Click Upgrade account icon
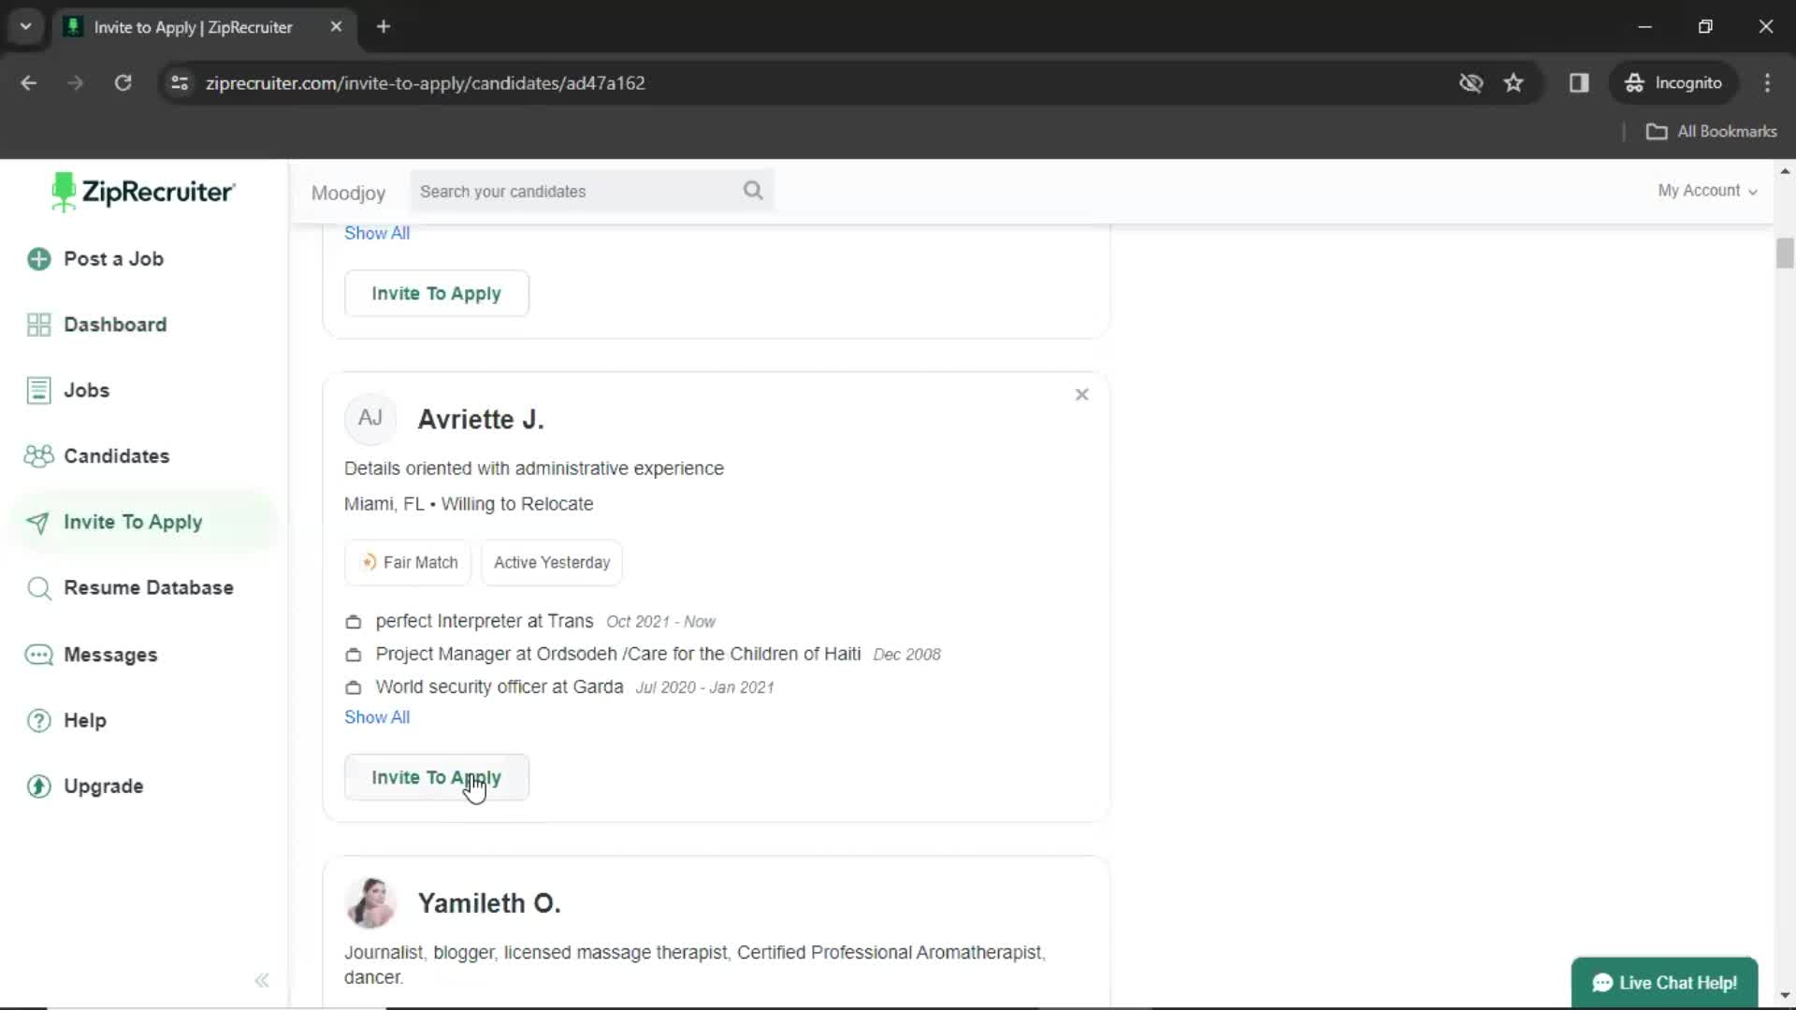 39,786
